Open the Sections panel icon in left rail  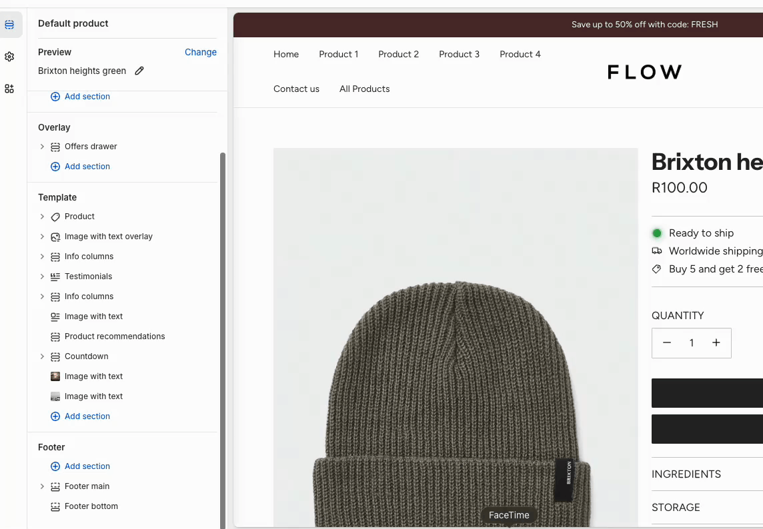tap(9, 24)
